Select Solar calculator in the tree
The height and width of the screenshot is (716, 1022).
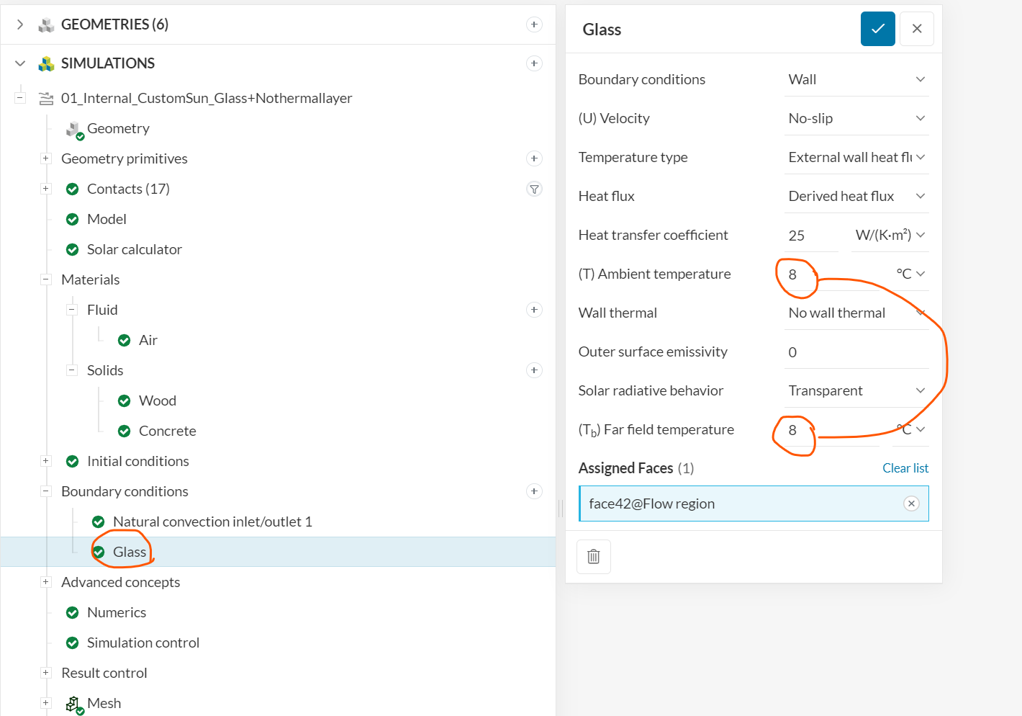coord(134,249)
